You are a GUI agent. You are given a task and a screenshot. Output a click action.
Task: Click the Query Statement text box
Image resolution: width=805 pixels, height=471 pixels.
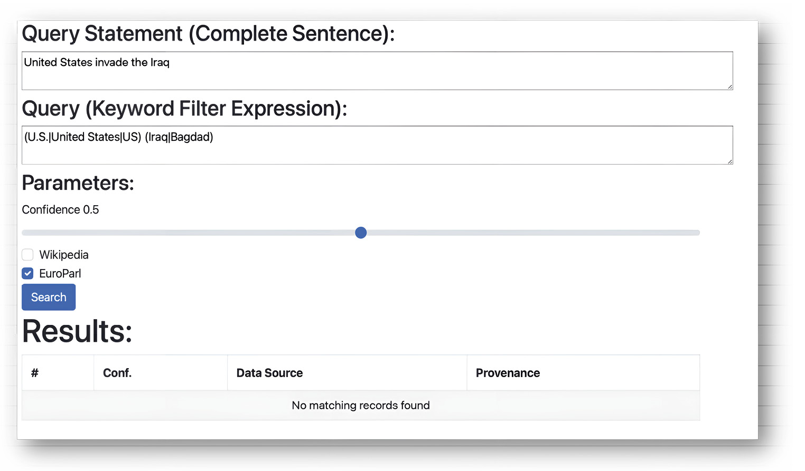pyautogui.click(x=377, y=71)
